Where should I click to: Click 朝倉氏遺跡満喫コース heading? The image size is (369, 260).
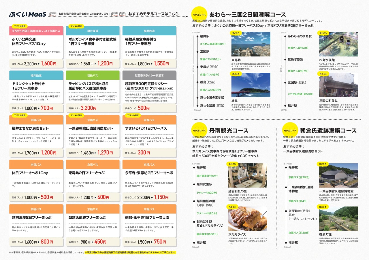pyautogui.click(x=328, y=131)
